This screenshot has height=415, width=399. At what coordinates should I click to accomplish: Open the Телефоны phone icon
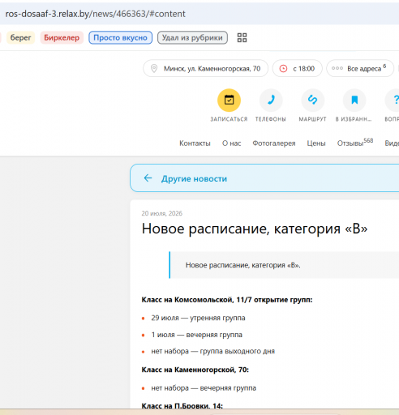click(x=271, y=101)
